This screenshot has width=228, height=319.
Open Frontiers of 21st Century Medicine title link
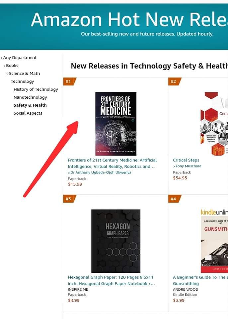pos(112,163)
